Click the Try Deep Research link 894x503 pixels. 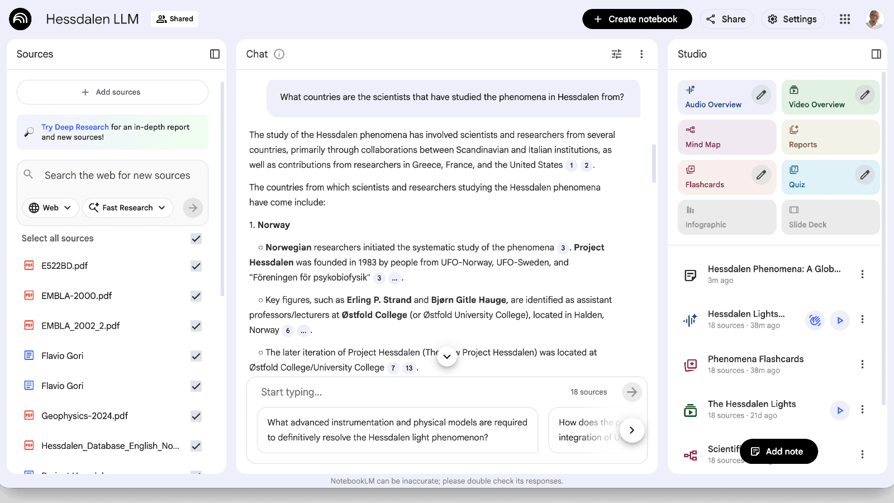(75, 127)
